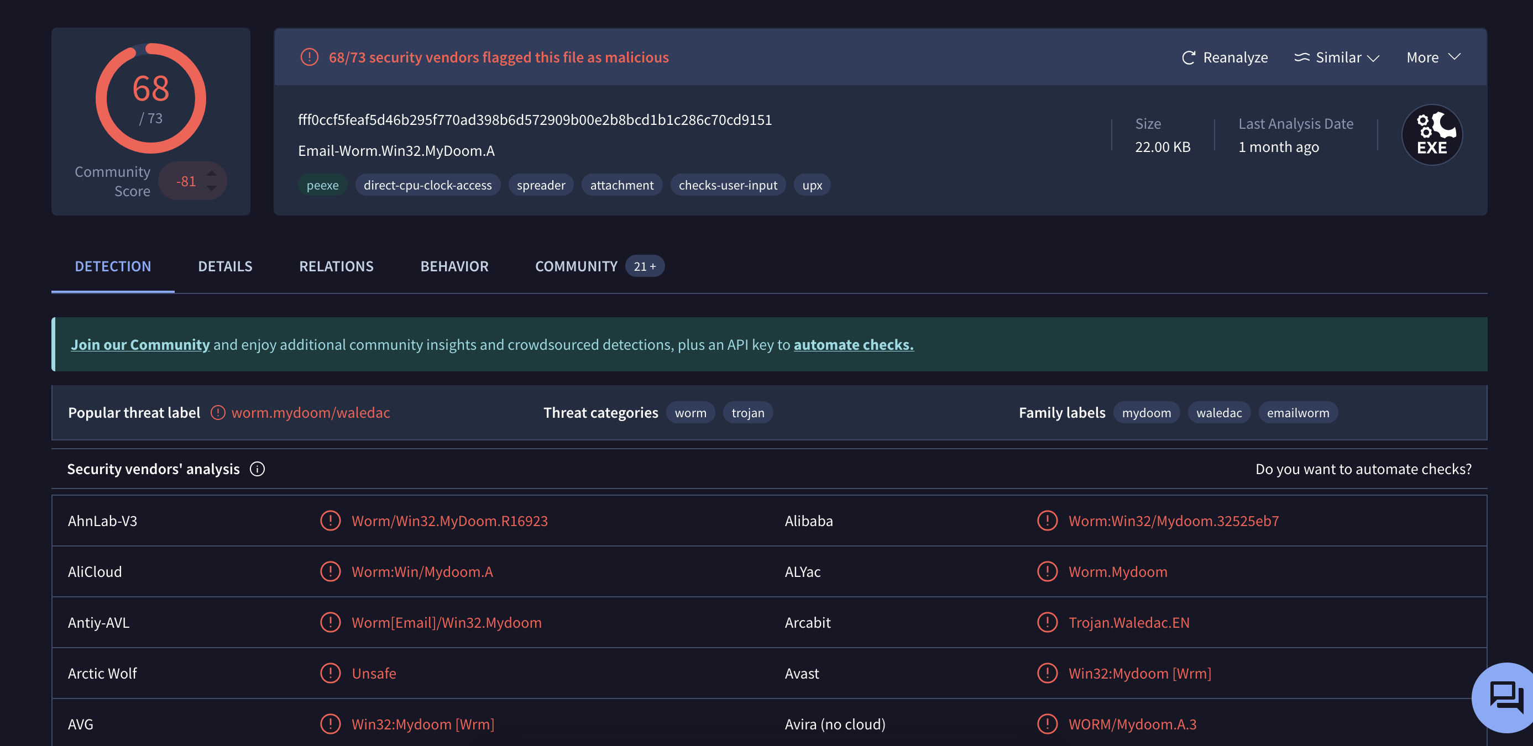Click the trojan threat category chip
Viewport: 1533px width, 746px height.
point(748,412)
